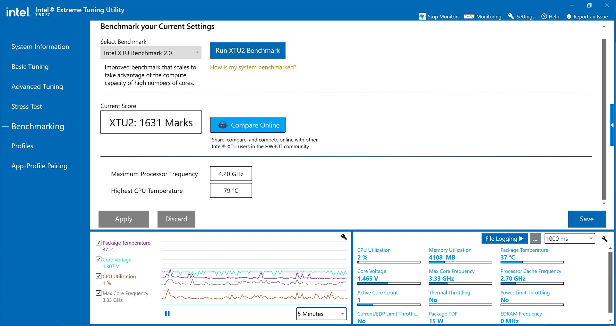616x326 pixels.
Task: Toggle Max Core Frequency graph checkbox
Action: (98, 293)
